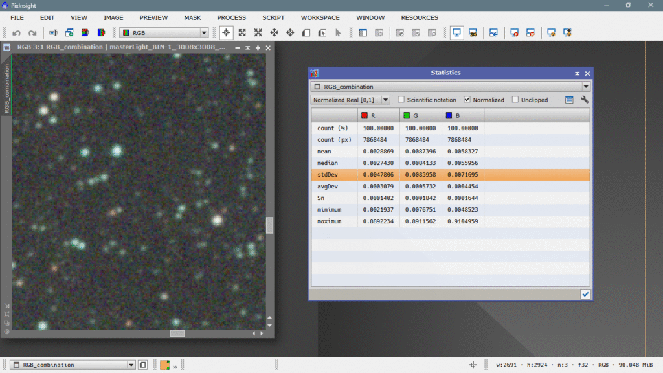
Task: Click the scroll right arrow in image window
Action: click(262, 333)
